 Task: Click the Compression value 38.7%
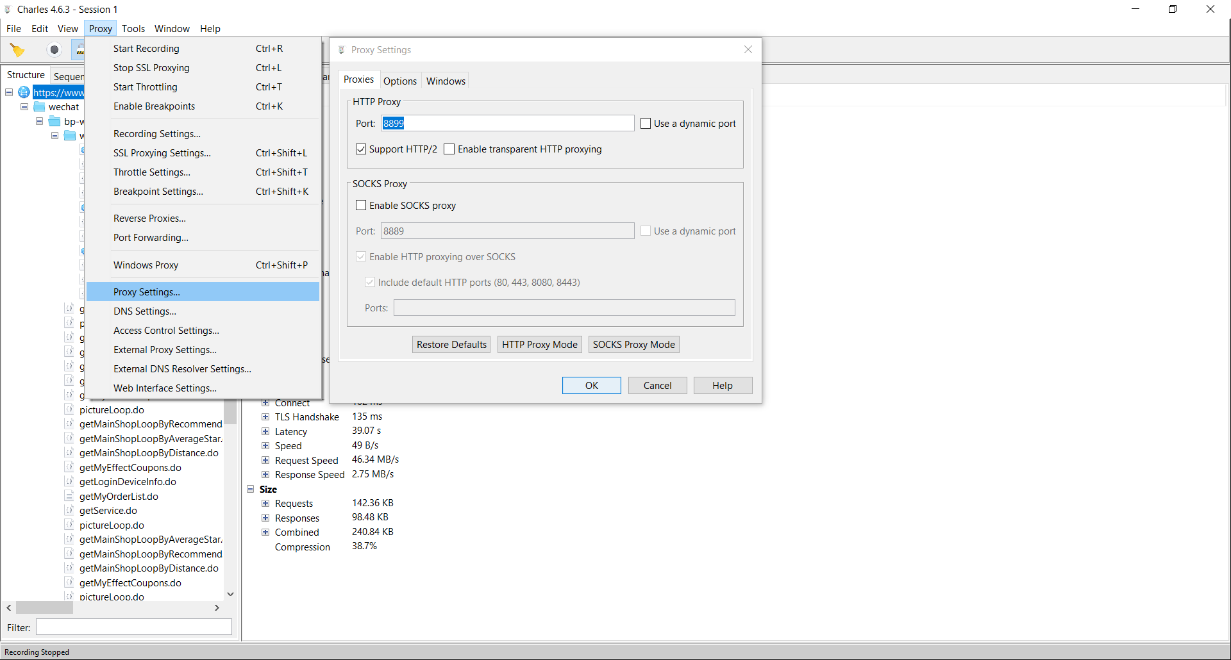364,546
